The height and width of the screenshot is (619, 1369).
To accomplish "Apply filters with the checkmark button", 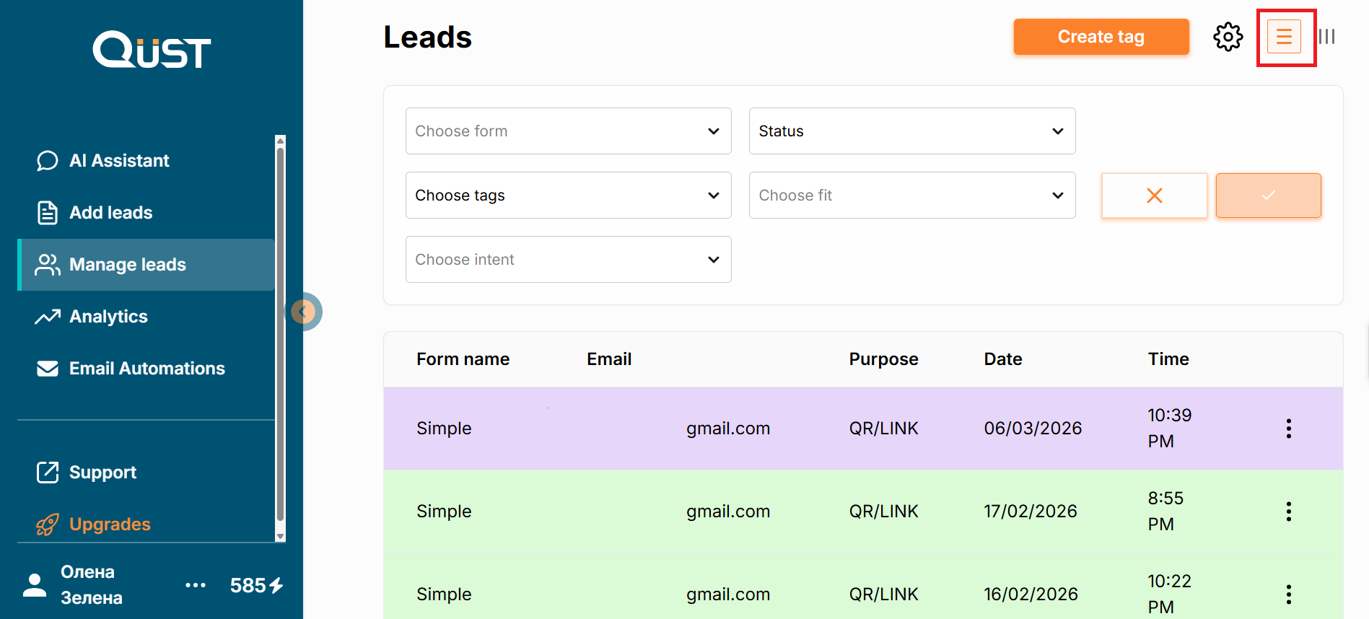I will [x=1268, y=196].
